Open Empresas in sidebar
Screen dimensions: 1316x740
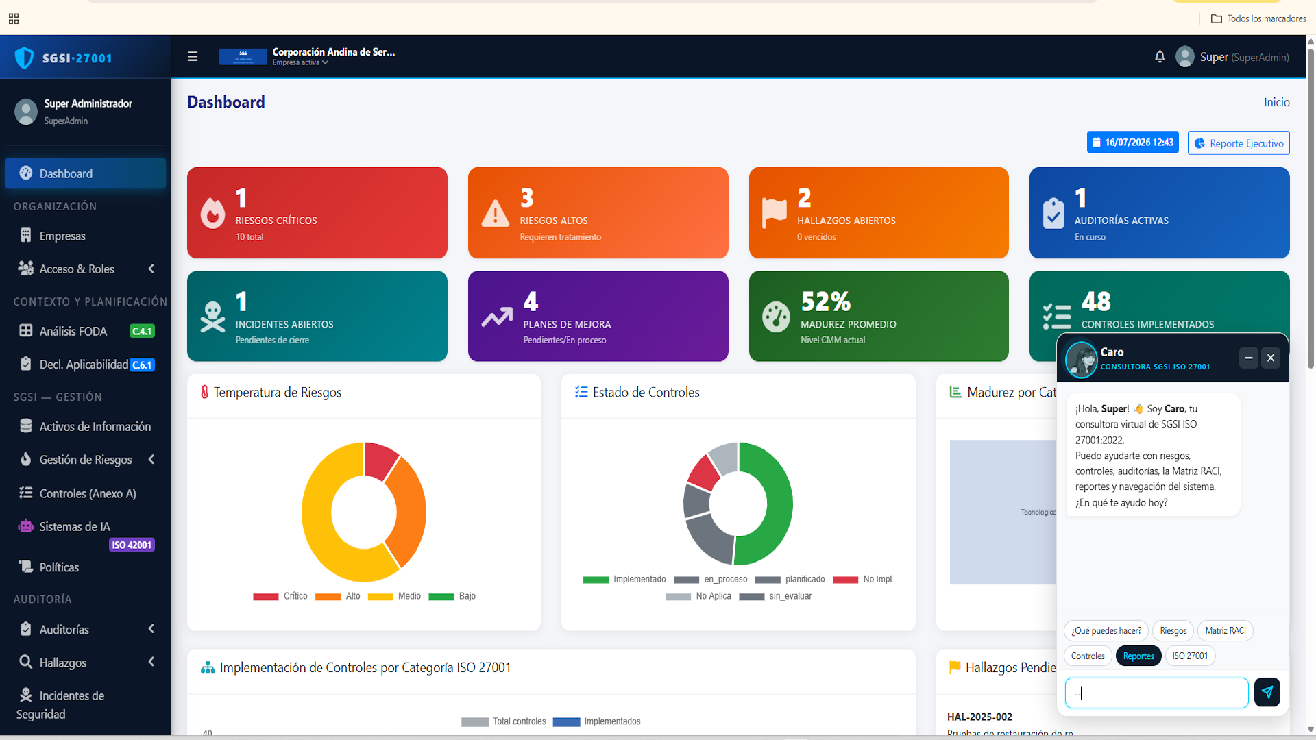point(86,236)
